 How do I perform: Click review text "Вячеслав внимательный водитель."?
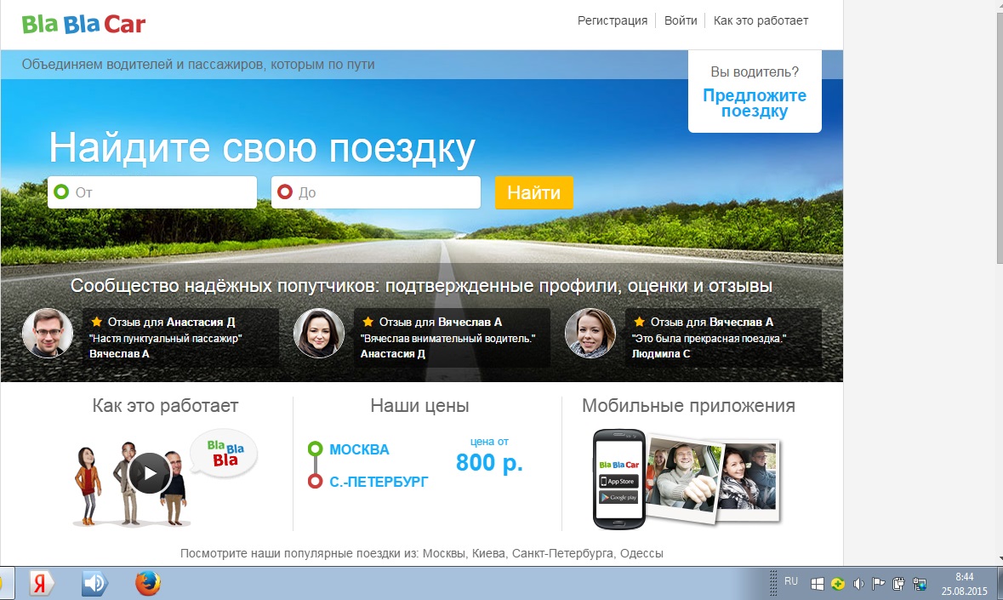coord(447,339)
